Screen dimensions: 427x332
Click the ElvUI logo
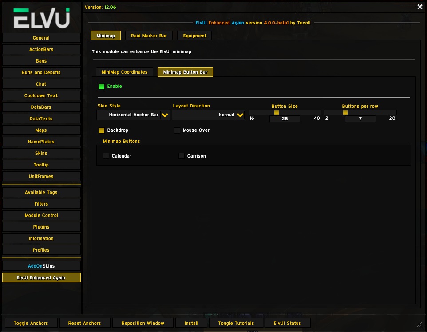point(41,18)
